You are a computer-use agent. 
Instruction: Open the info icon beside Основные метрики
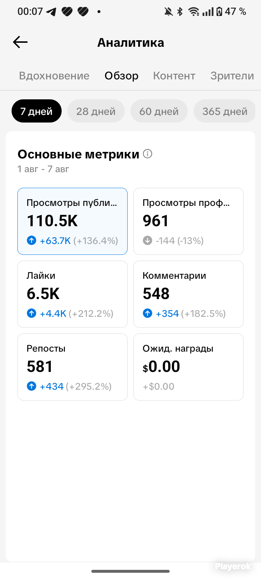point(148,154)
